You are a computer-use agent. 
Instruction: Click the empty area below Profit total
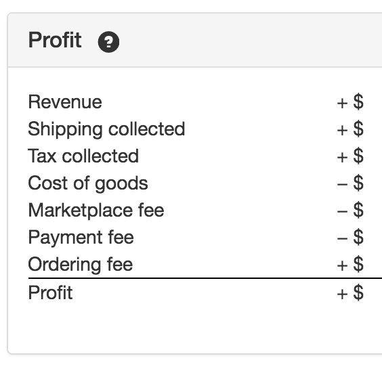coord(195,328)
